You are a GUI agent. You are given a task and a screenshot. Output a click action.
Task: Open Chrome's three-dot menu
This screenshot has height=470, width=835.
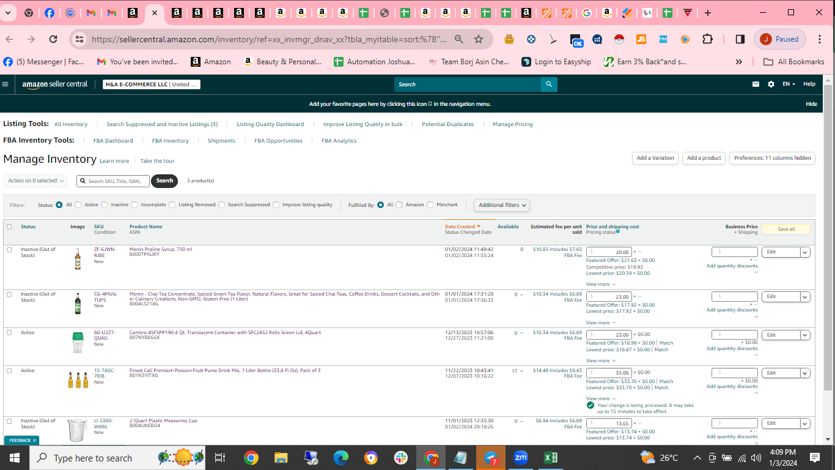(x=820, y=39)
